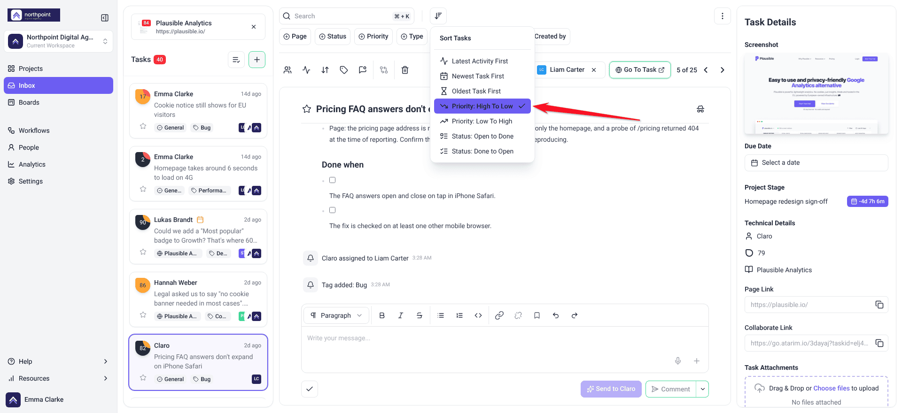Star the Hannah Weber task card
The height and width of the screenshot is (413, 902).
tap(143, 315)
